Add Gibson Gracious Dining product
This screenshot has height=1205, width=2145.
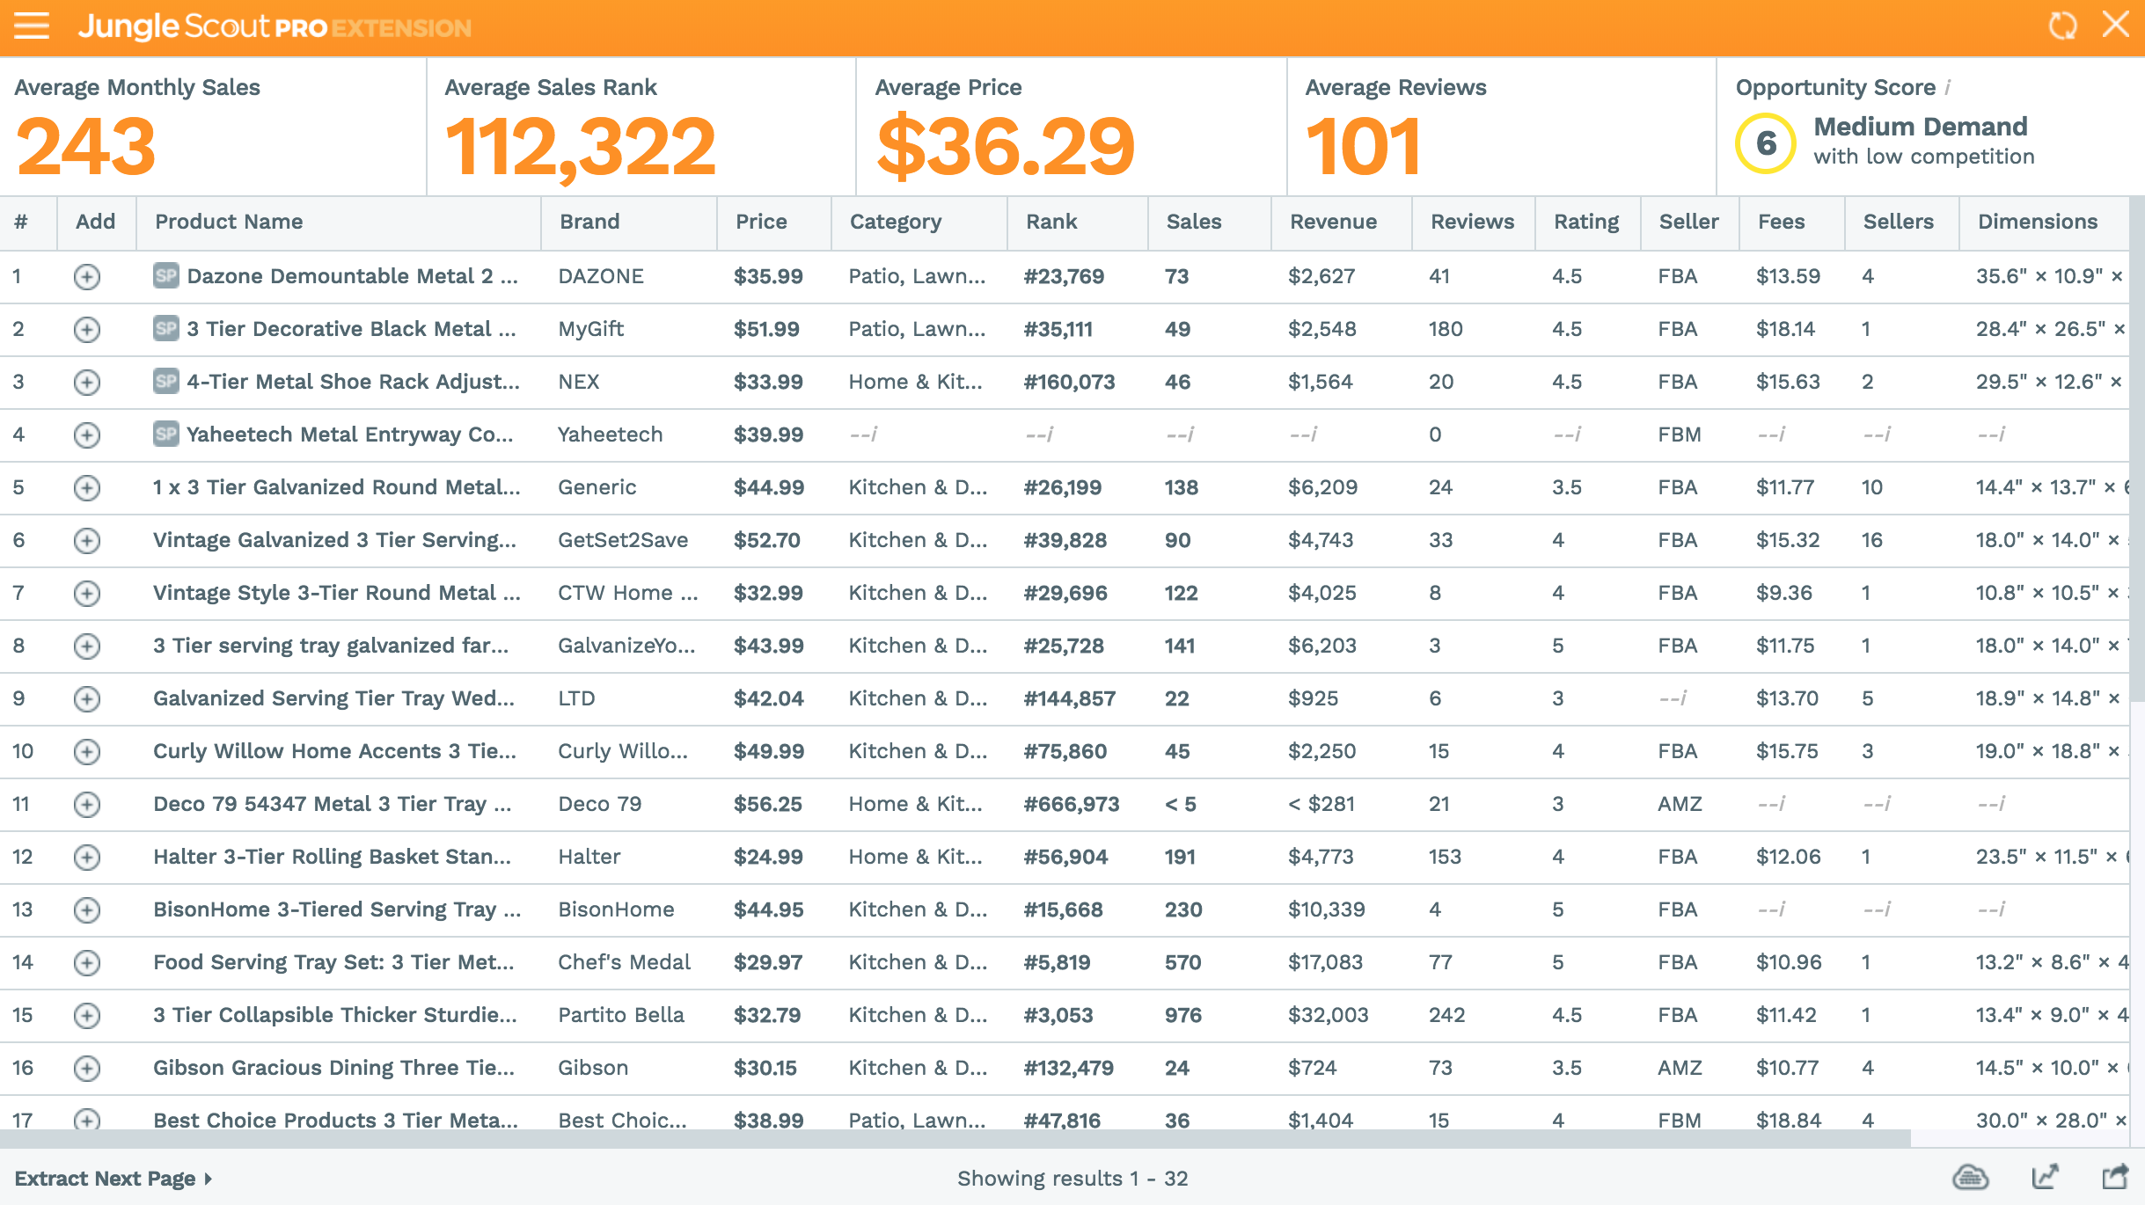coord(86,1069)
